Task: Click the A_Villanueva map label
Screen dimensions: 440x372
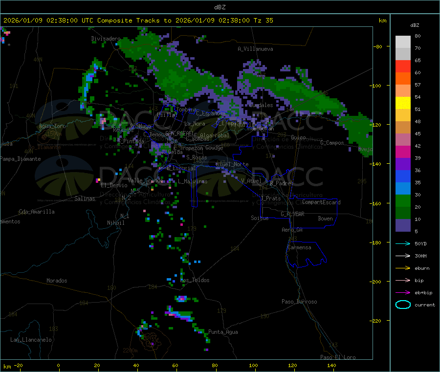Action: tap(255, 49)
